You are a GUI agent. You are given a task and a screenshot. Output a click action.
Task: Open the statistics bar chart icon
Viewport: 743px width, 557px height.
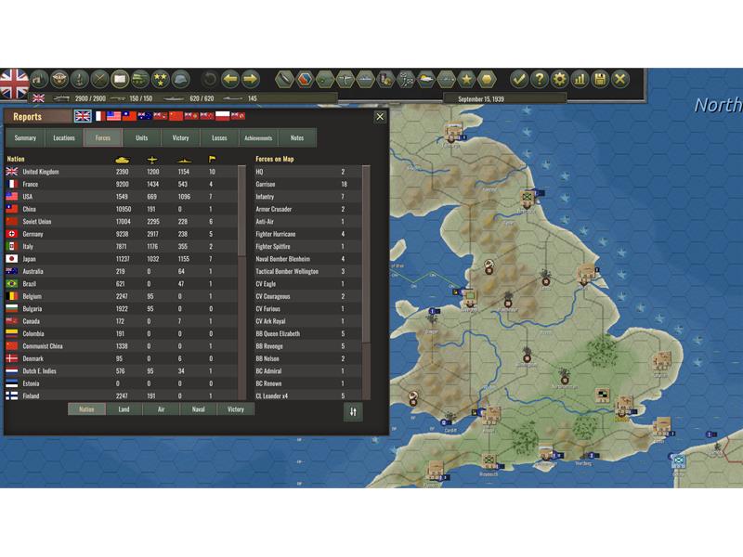tap(580, 79)
